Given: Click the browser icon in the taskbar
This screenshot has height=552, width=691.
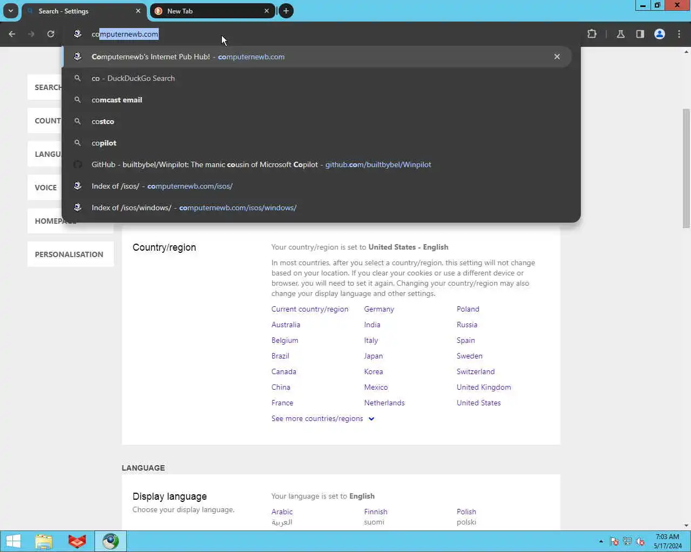Looking at the screenshot, I should [x=111, y=541].
